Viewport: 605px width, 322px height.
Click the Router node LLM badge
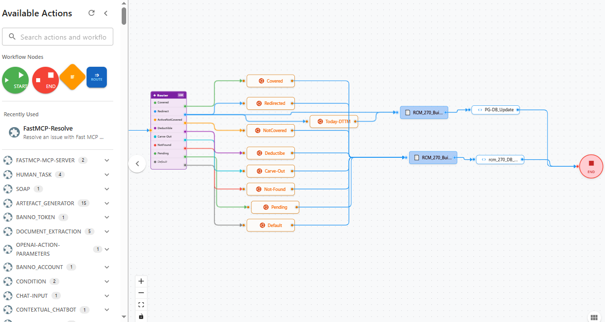pyautogui.click(x=181, y=95)
